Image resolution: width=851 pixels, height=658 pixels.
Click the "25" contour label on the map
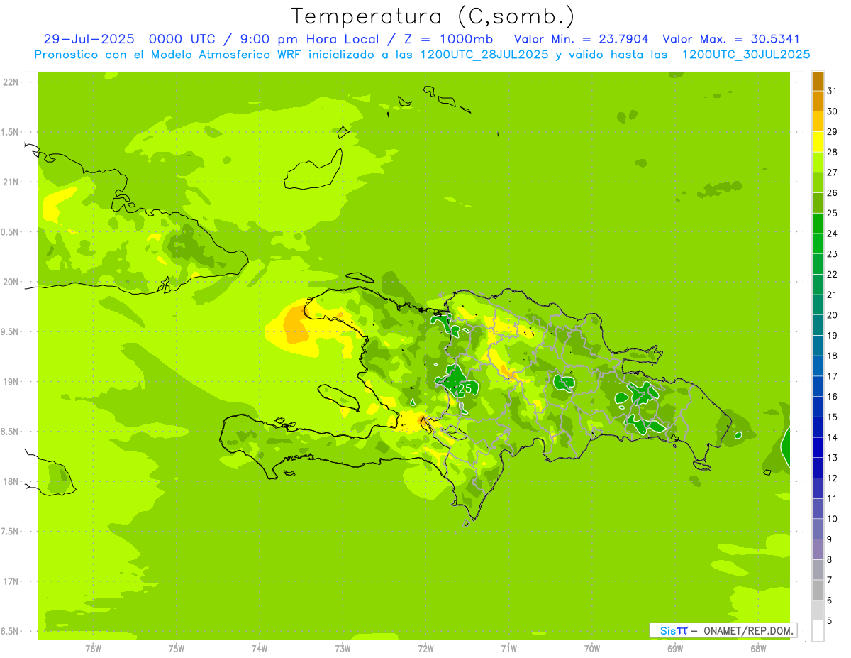coord(465,389)
